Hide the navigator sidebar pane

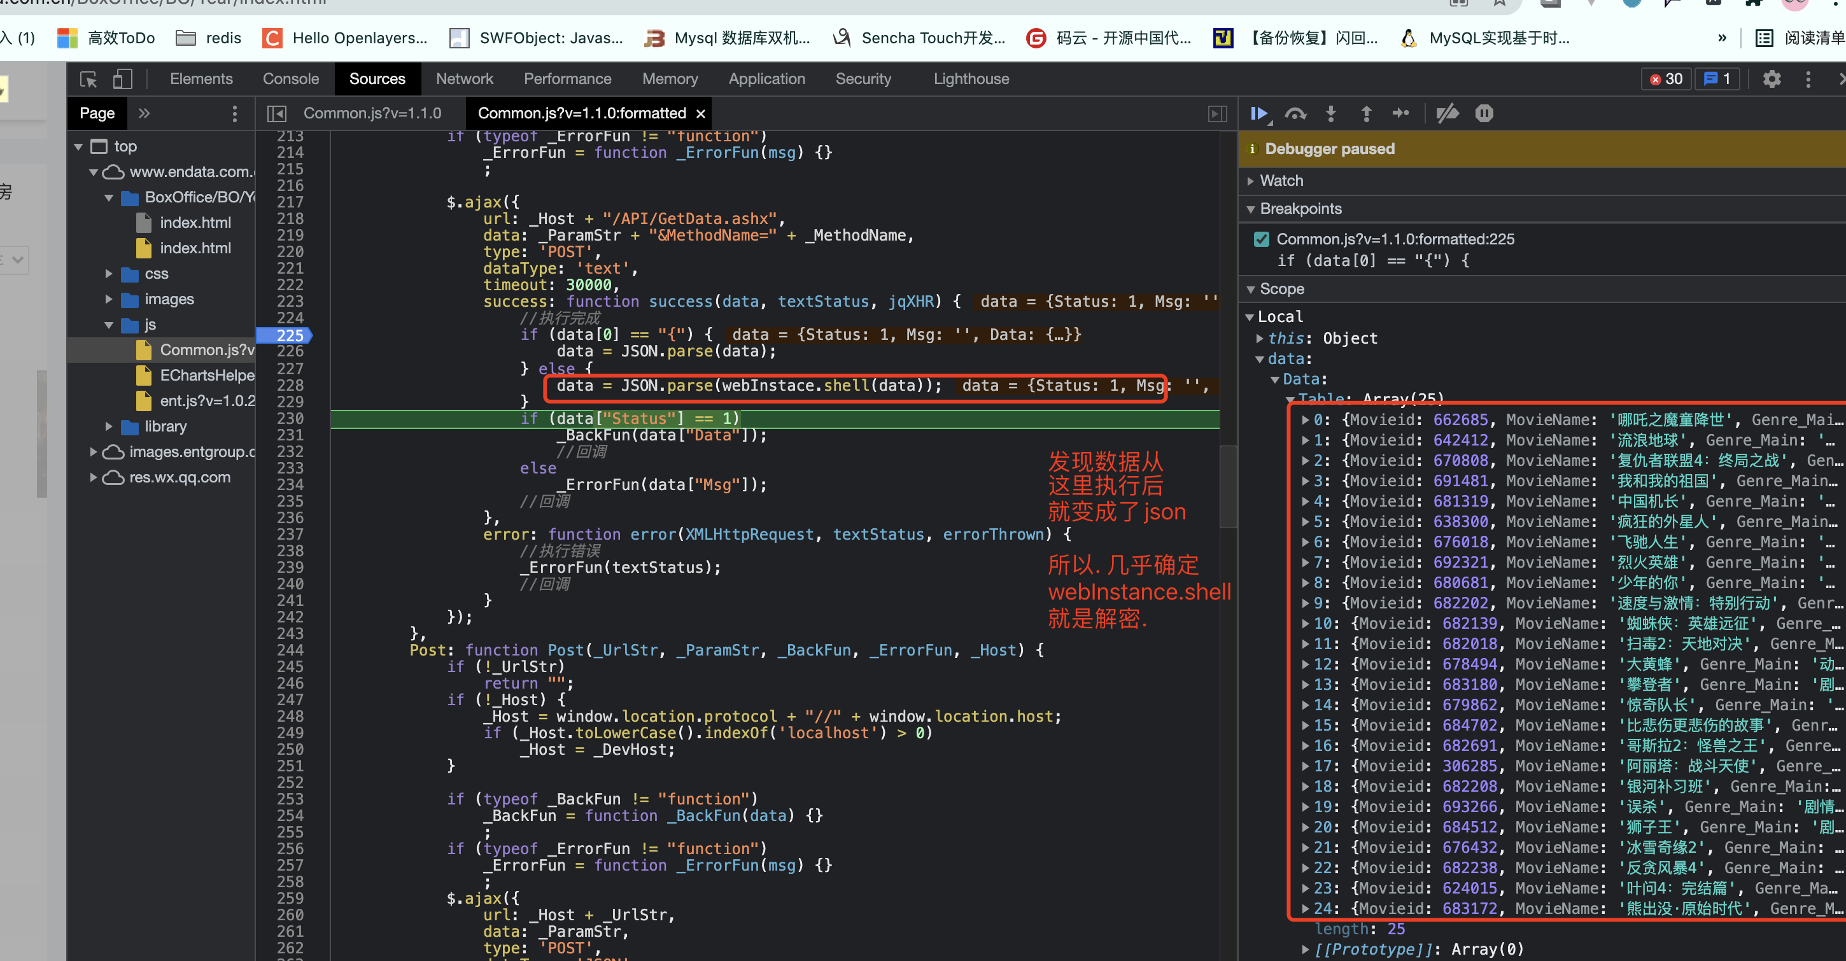tap(276, 113)
